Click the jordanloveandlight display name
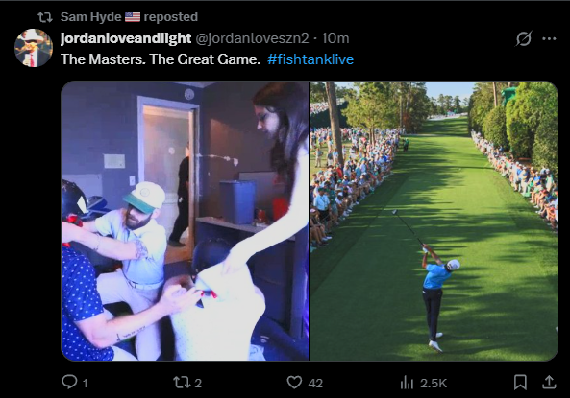570x398 pixels. click(x=126, y=38)
